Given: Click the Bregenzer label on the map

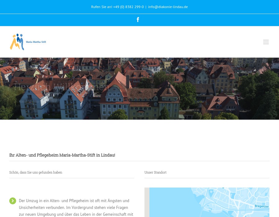Looking at the screenshot, I should tap(262, 206).
